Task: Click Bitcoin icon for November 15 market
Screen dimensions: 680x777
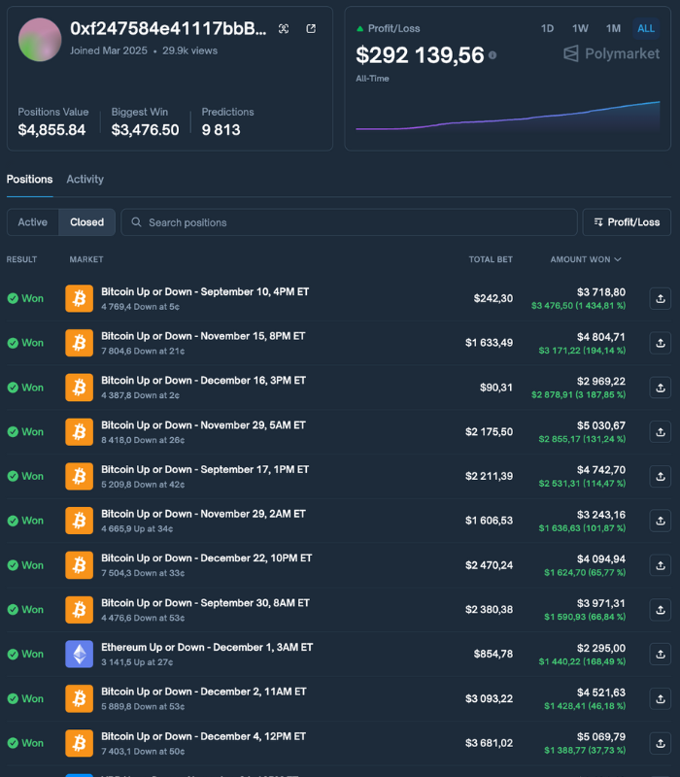Action: coord(80,343)
